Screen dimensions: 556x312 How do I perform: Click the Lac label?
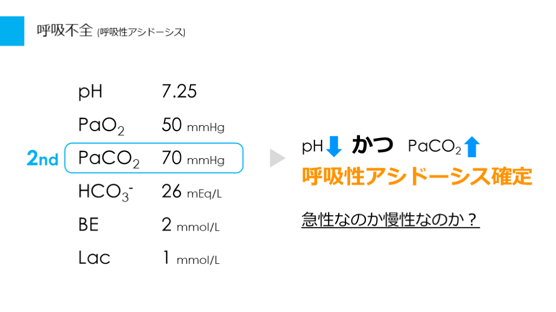pos(94,258)
